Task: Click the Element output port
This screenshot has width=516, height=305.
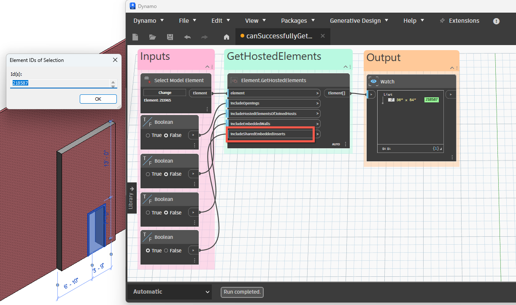Action: pyautogui.click(x=200, y=93)
